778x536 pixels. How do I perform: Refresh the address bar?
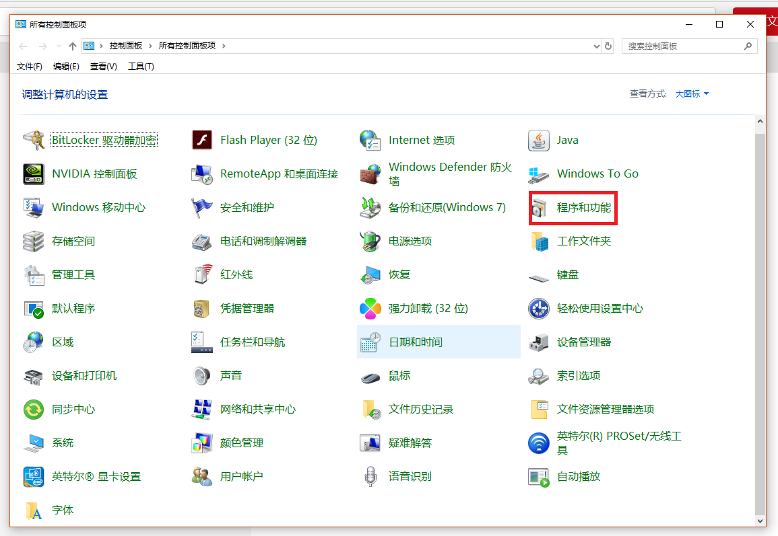click(608, 46)
